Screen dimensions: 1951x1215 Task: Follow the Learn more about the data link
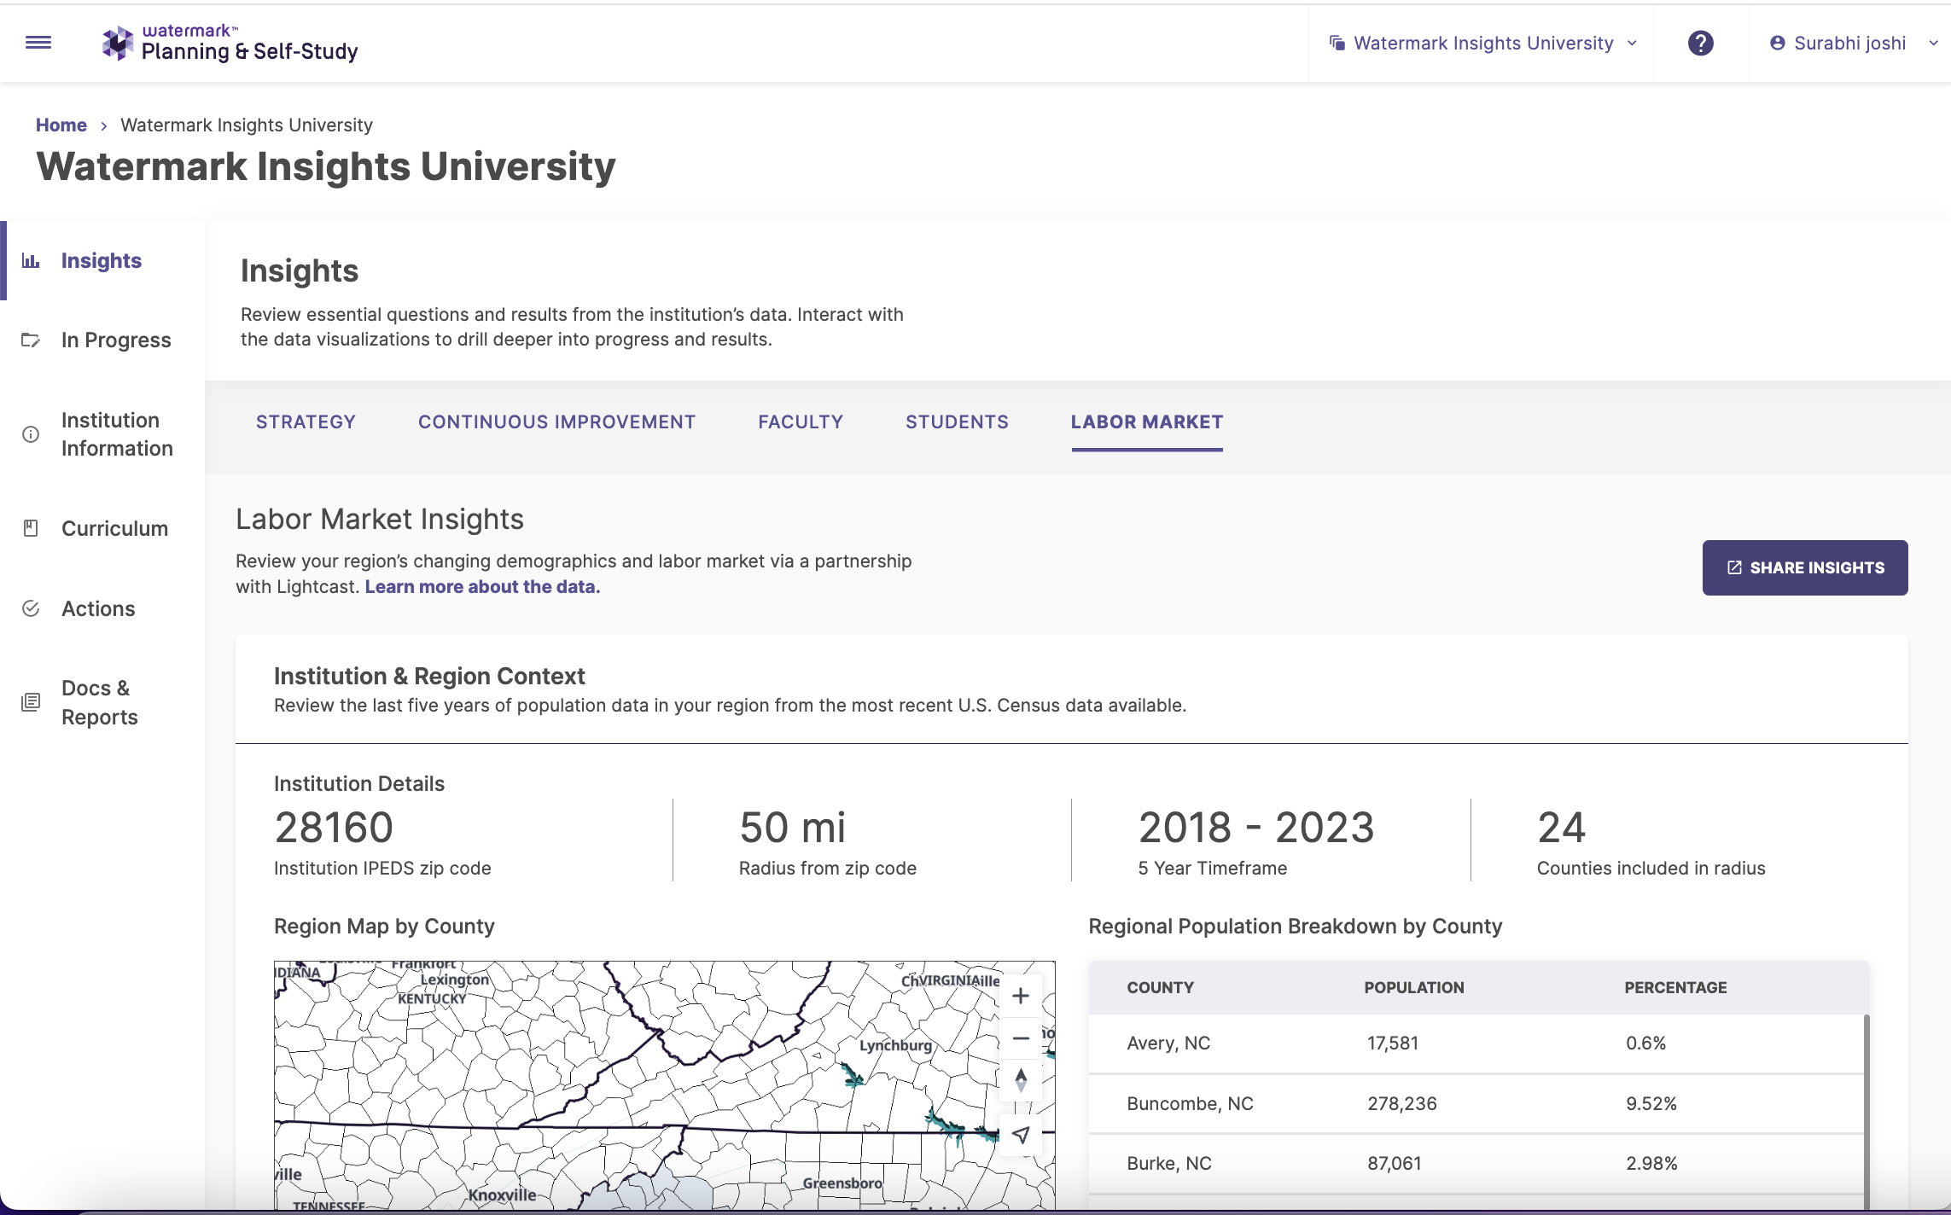point(482,587)
